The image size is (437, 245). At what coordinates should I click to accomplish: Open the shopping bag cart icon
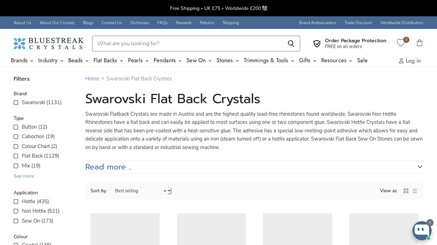420,43
